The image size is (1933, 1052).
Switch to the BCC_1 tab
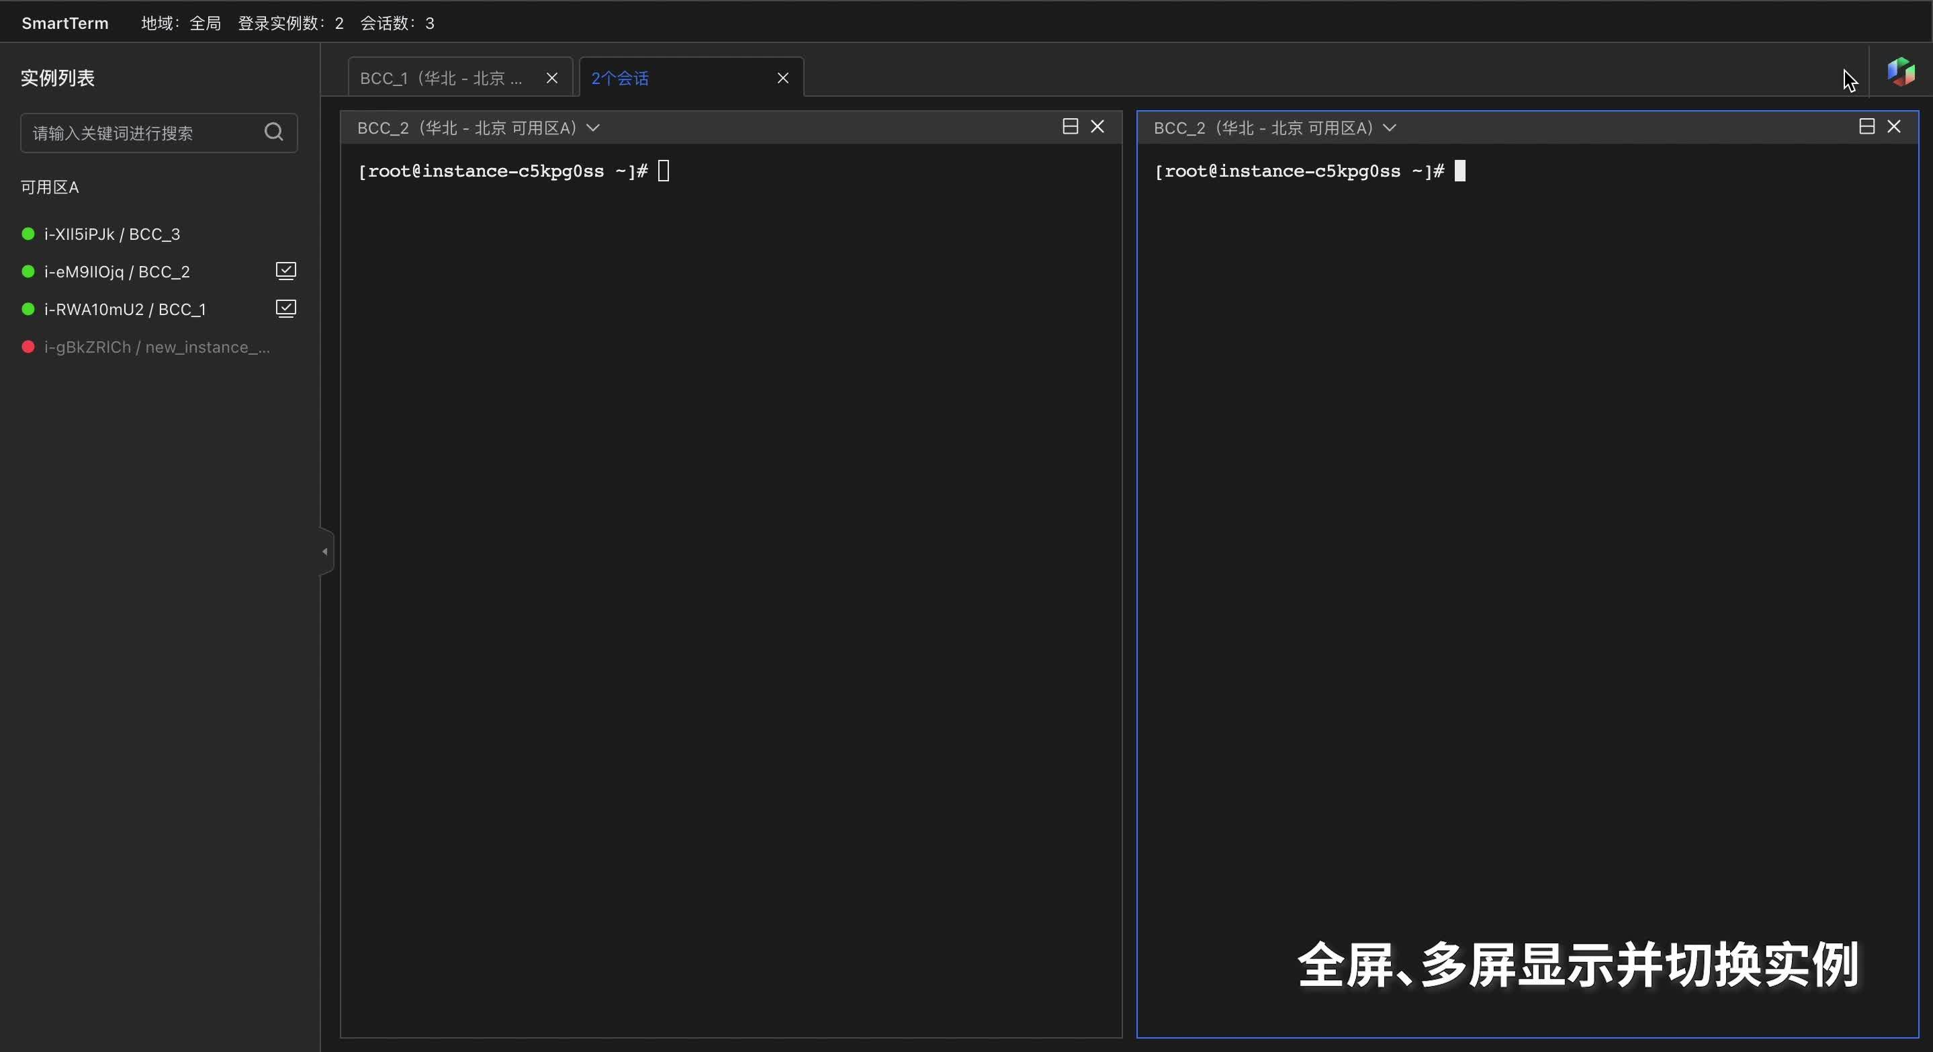[439, 77]
